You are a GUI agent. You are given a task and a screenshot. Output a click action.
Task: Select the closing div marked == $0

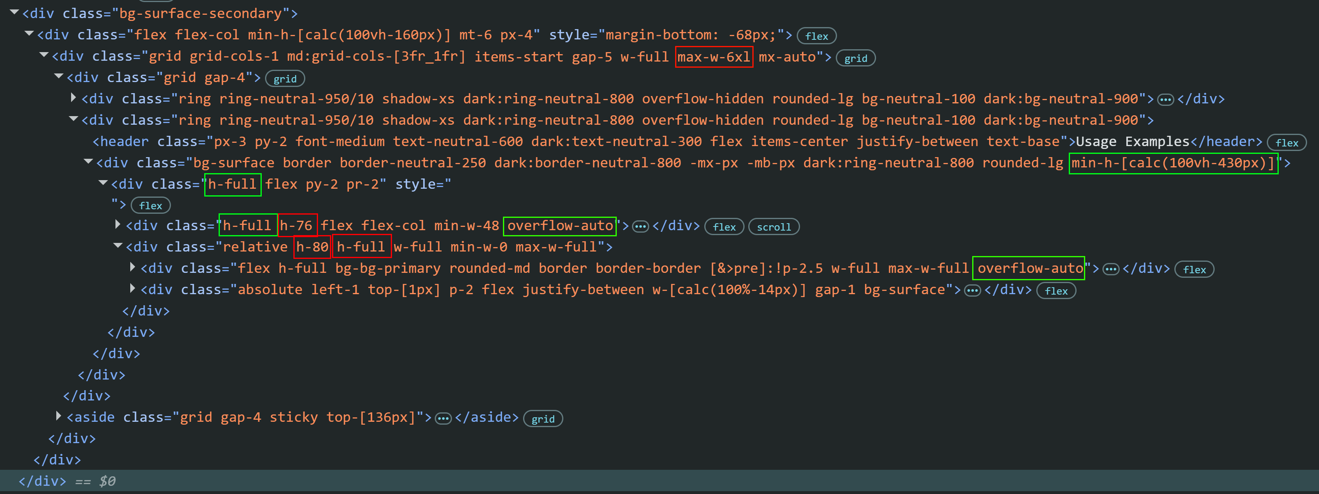(42, 481)
